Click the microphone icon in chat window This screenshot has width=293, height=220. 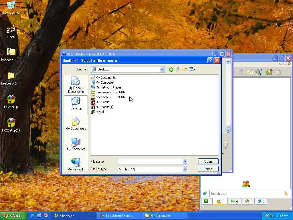pos(225,145)
